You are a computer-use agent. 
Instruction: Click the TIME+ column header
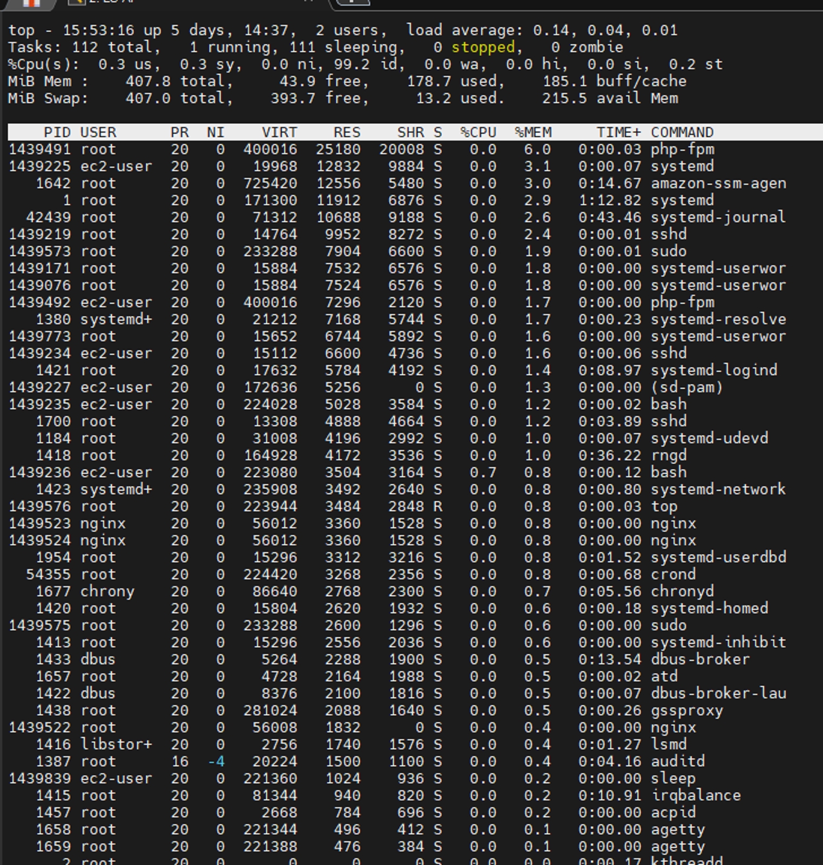619,132
